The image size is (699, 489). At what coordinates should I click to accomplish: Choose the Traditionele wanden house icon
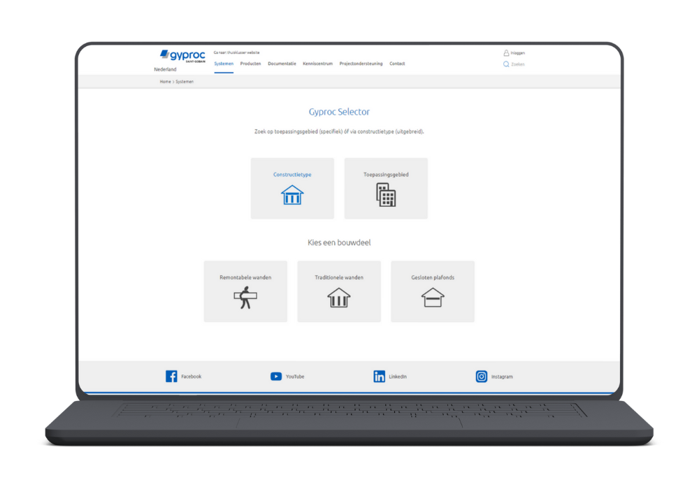tap(339, 298)
